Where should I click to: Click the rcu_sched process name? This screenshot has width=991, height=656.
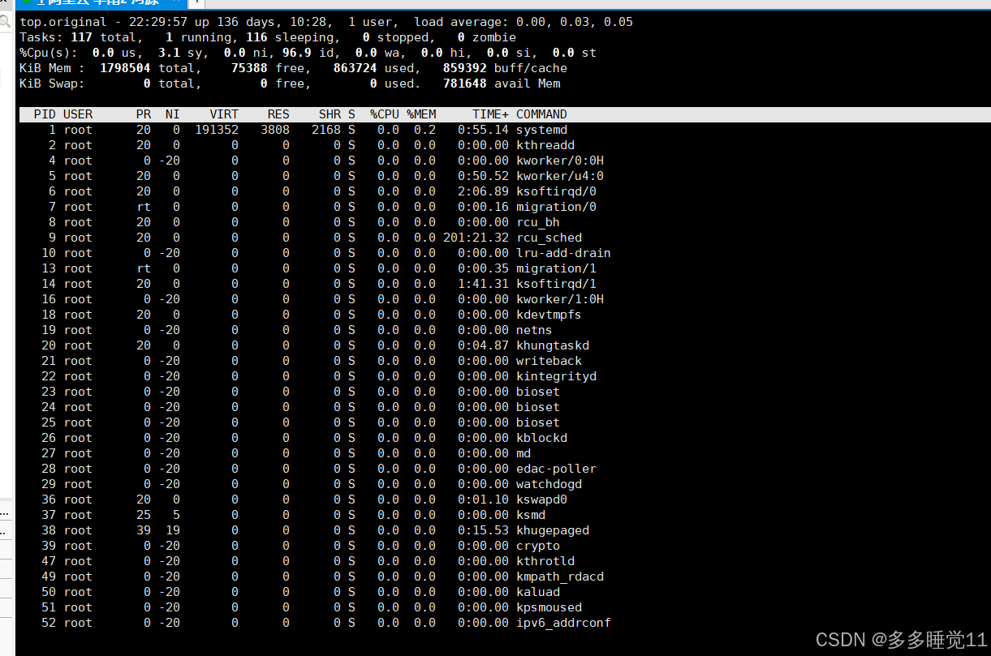(x=549, y=238)
